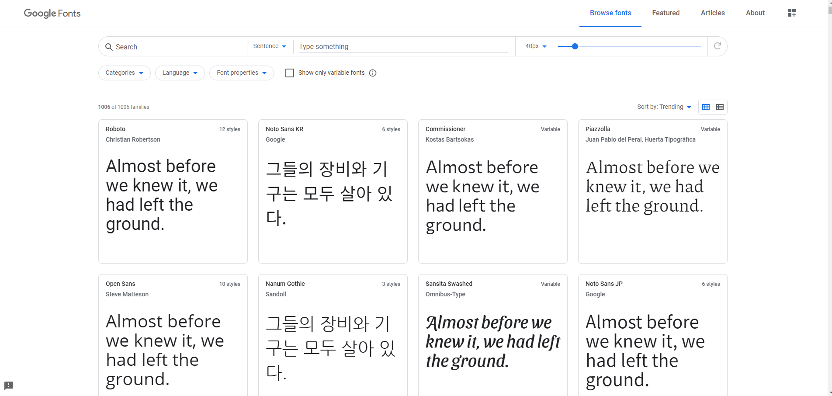The width and height of the screenshot is (832, 396).
Task: Click the Omnibus-Type designer name
Action: click(x=445, y=294)
